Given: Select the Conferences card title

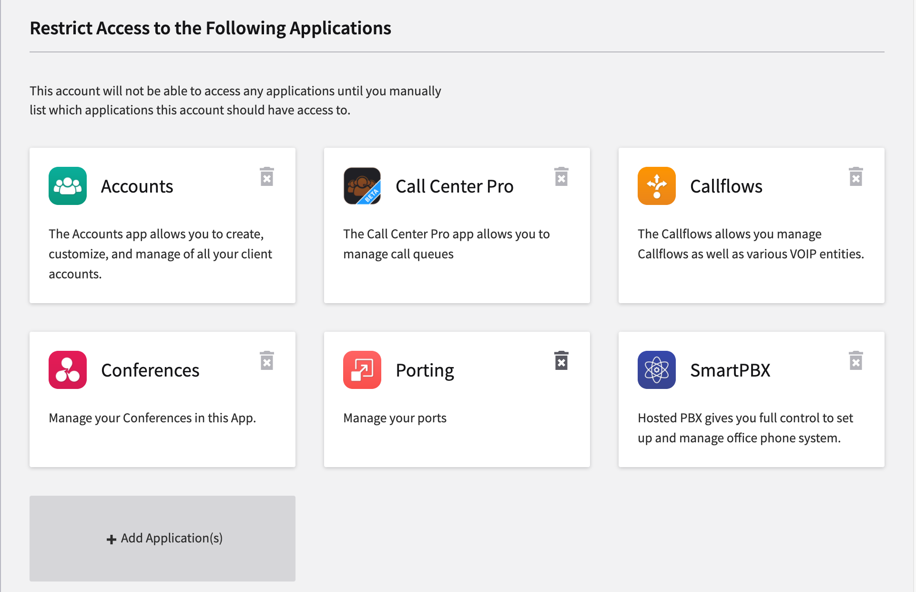Looking at the screenshot, I should pyautogui.click(x=150, y=370).
